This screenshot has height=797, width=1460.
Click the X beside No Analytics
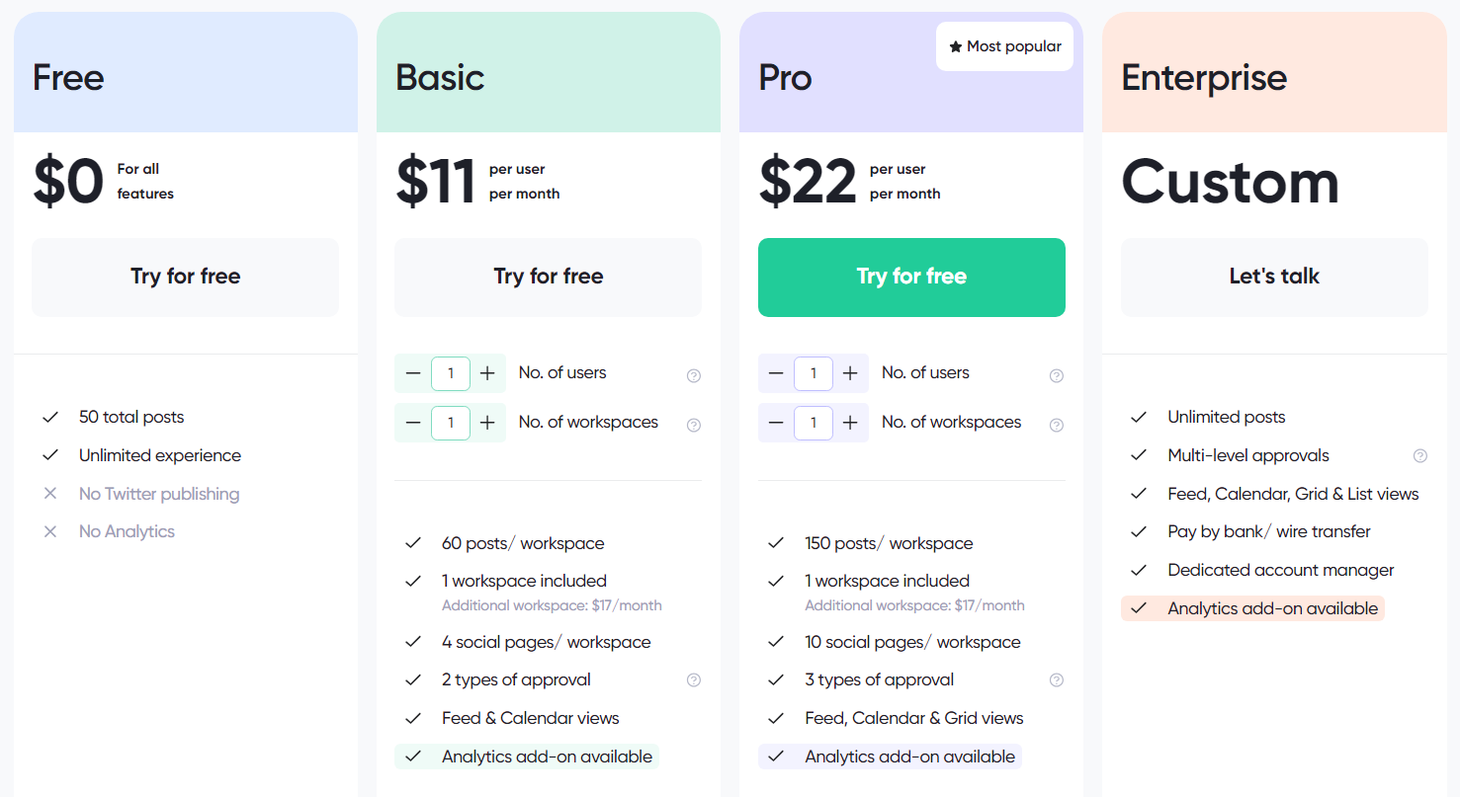[x=50, y=531]
